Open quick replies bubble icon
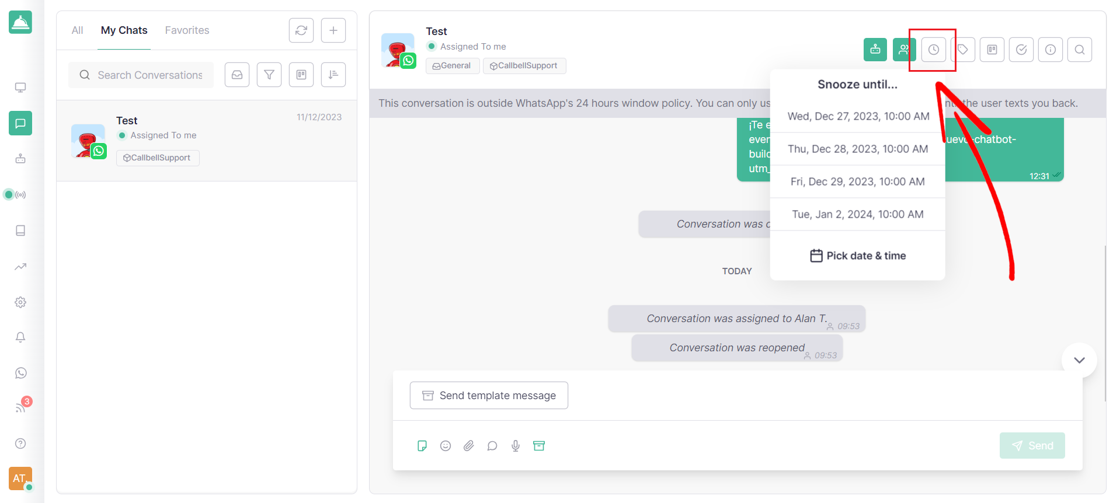 click(492, 446)
